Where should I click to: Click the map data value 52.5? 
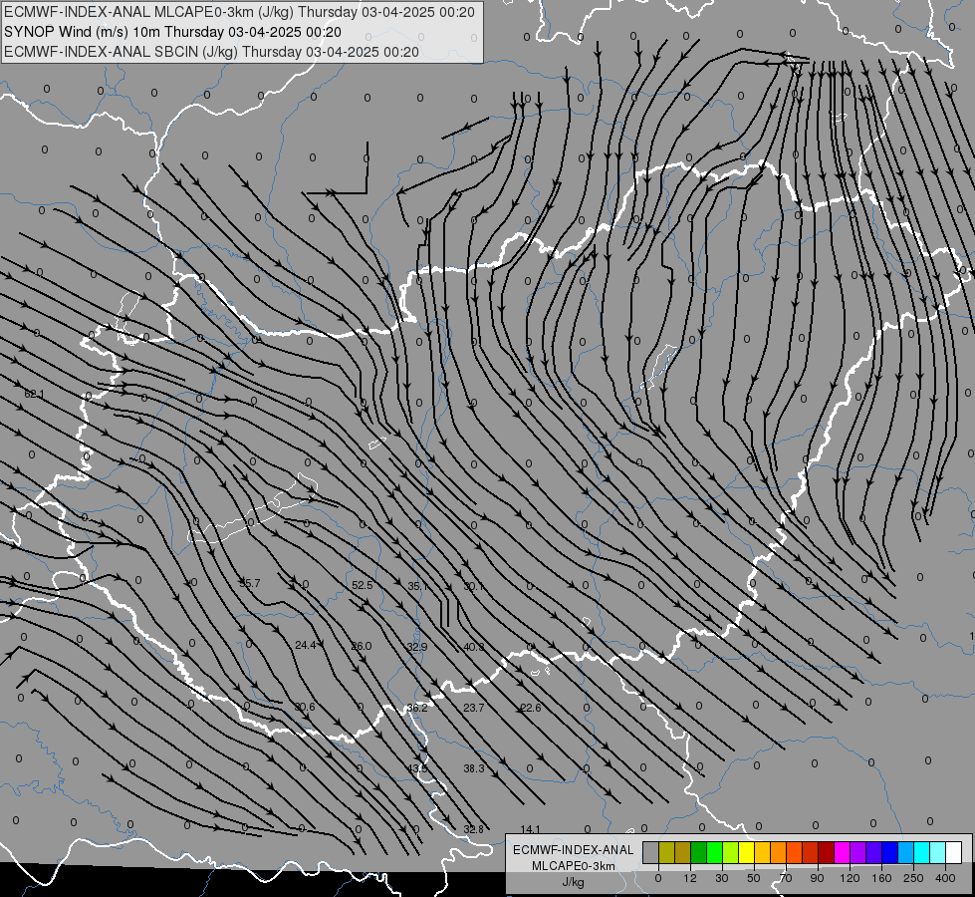click(x=362, y=585)
